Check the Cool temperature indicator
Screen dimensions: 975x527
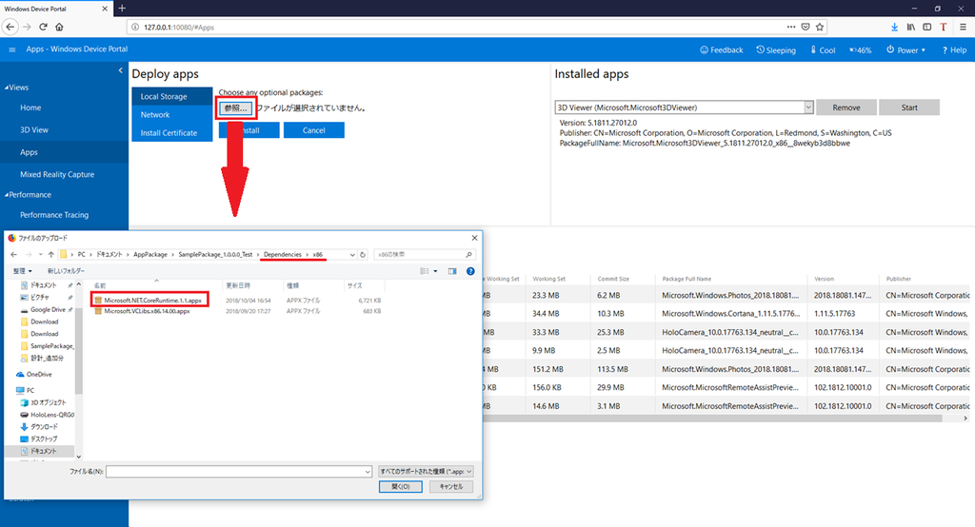823,49
